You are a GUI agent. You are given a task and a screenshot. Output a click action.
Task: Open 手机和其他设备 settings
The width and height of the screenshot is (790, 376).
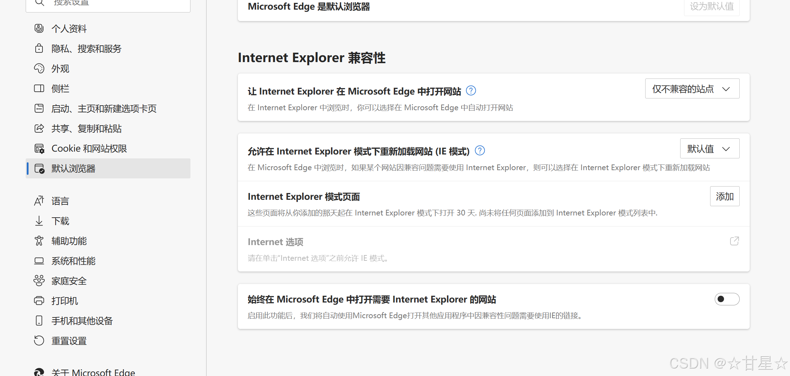tap(108, 321)
